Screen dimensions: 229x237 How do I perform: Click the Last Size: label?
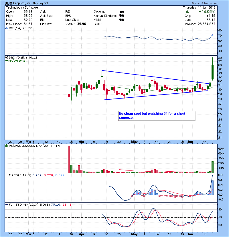pyautogui.click(x=72, y=20)
